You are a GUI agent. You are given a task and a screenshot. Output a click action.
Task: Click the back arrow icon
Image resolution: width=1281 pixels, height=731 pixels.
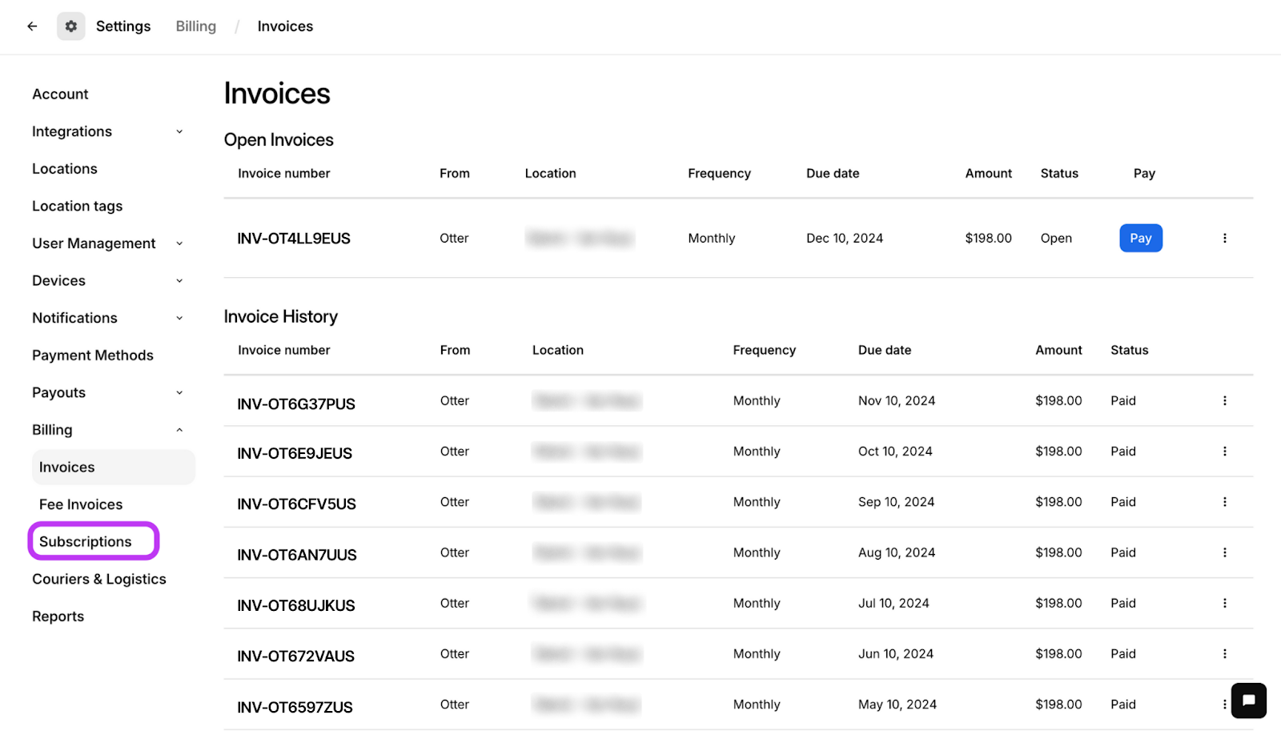click(31, 26)
